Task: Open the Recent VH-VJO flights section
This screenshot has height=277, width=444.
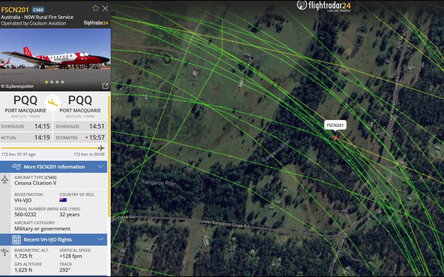Action: pos(54,240)
